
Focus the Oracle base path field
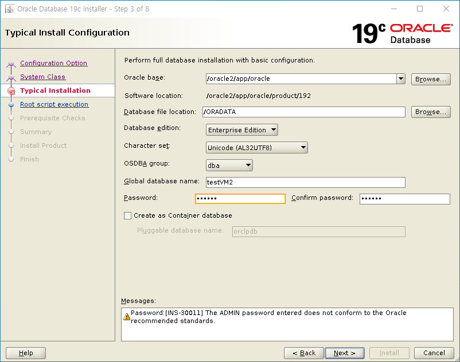[x=301, y=78]
